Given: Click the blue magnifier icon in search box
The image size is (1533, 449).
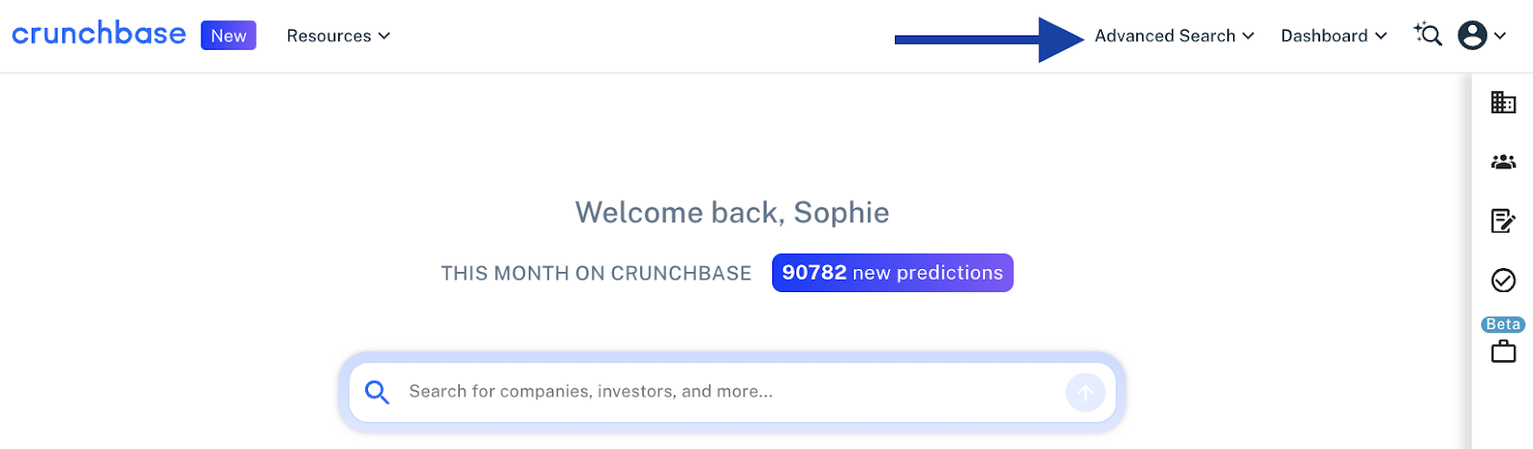Looking at the screenshot, I should click(378, 392).
